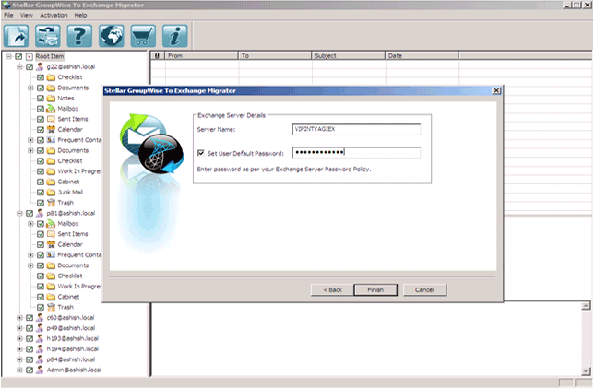The width and height of the screenshot is (595, 388).
Task: Click Trash icon under p81 user
Action: click(51, 307)
